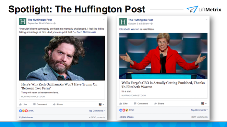Like the Elizabeth Warren post

(x=124, y=104)
